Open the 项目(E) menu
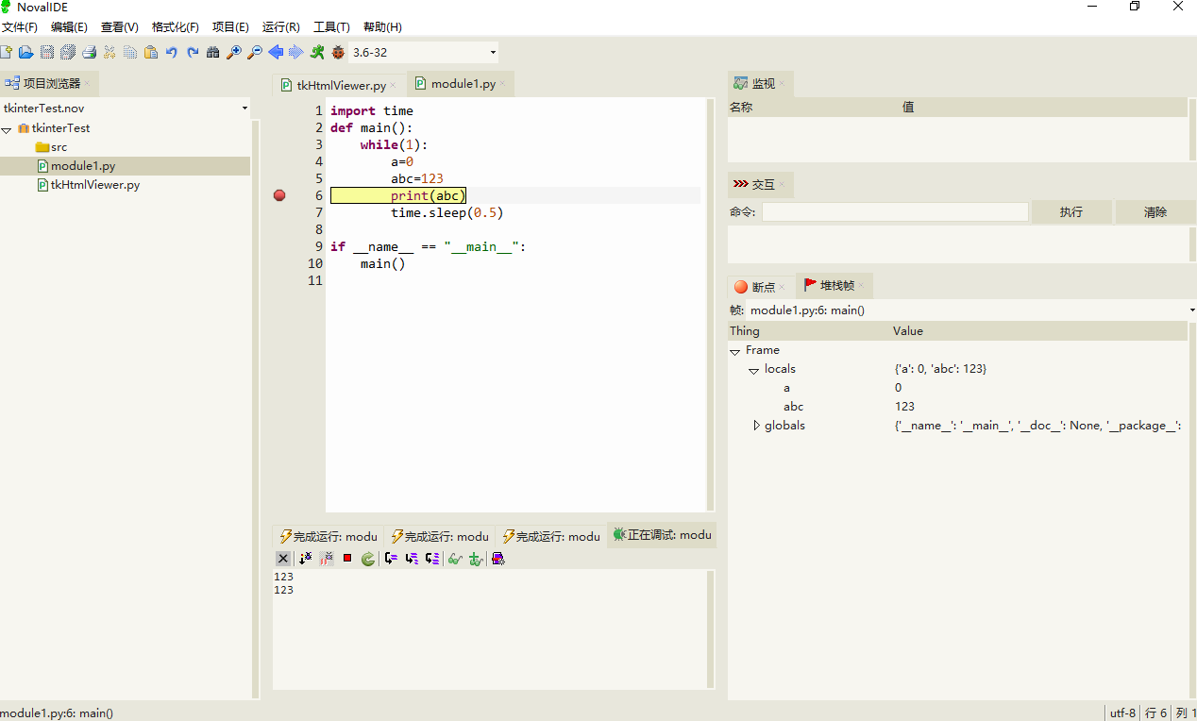The image size is (1197, 721). [x=230, y=27]
